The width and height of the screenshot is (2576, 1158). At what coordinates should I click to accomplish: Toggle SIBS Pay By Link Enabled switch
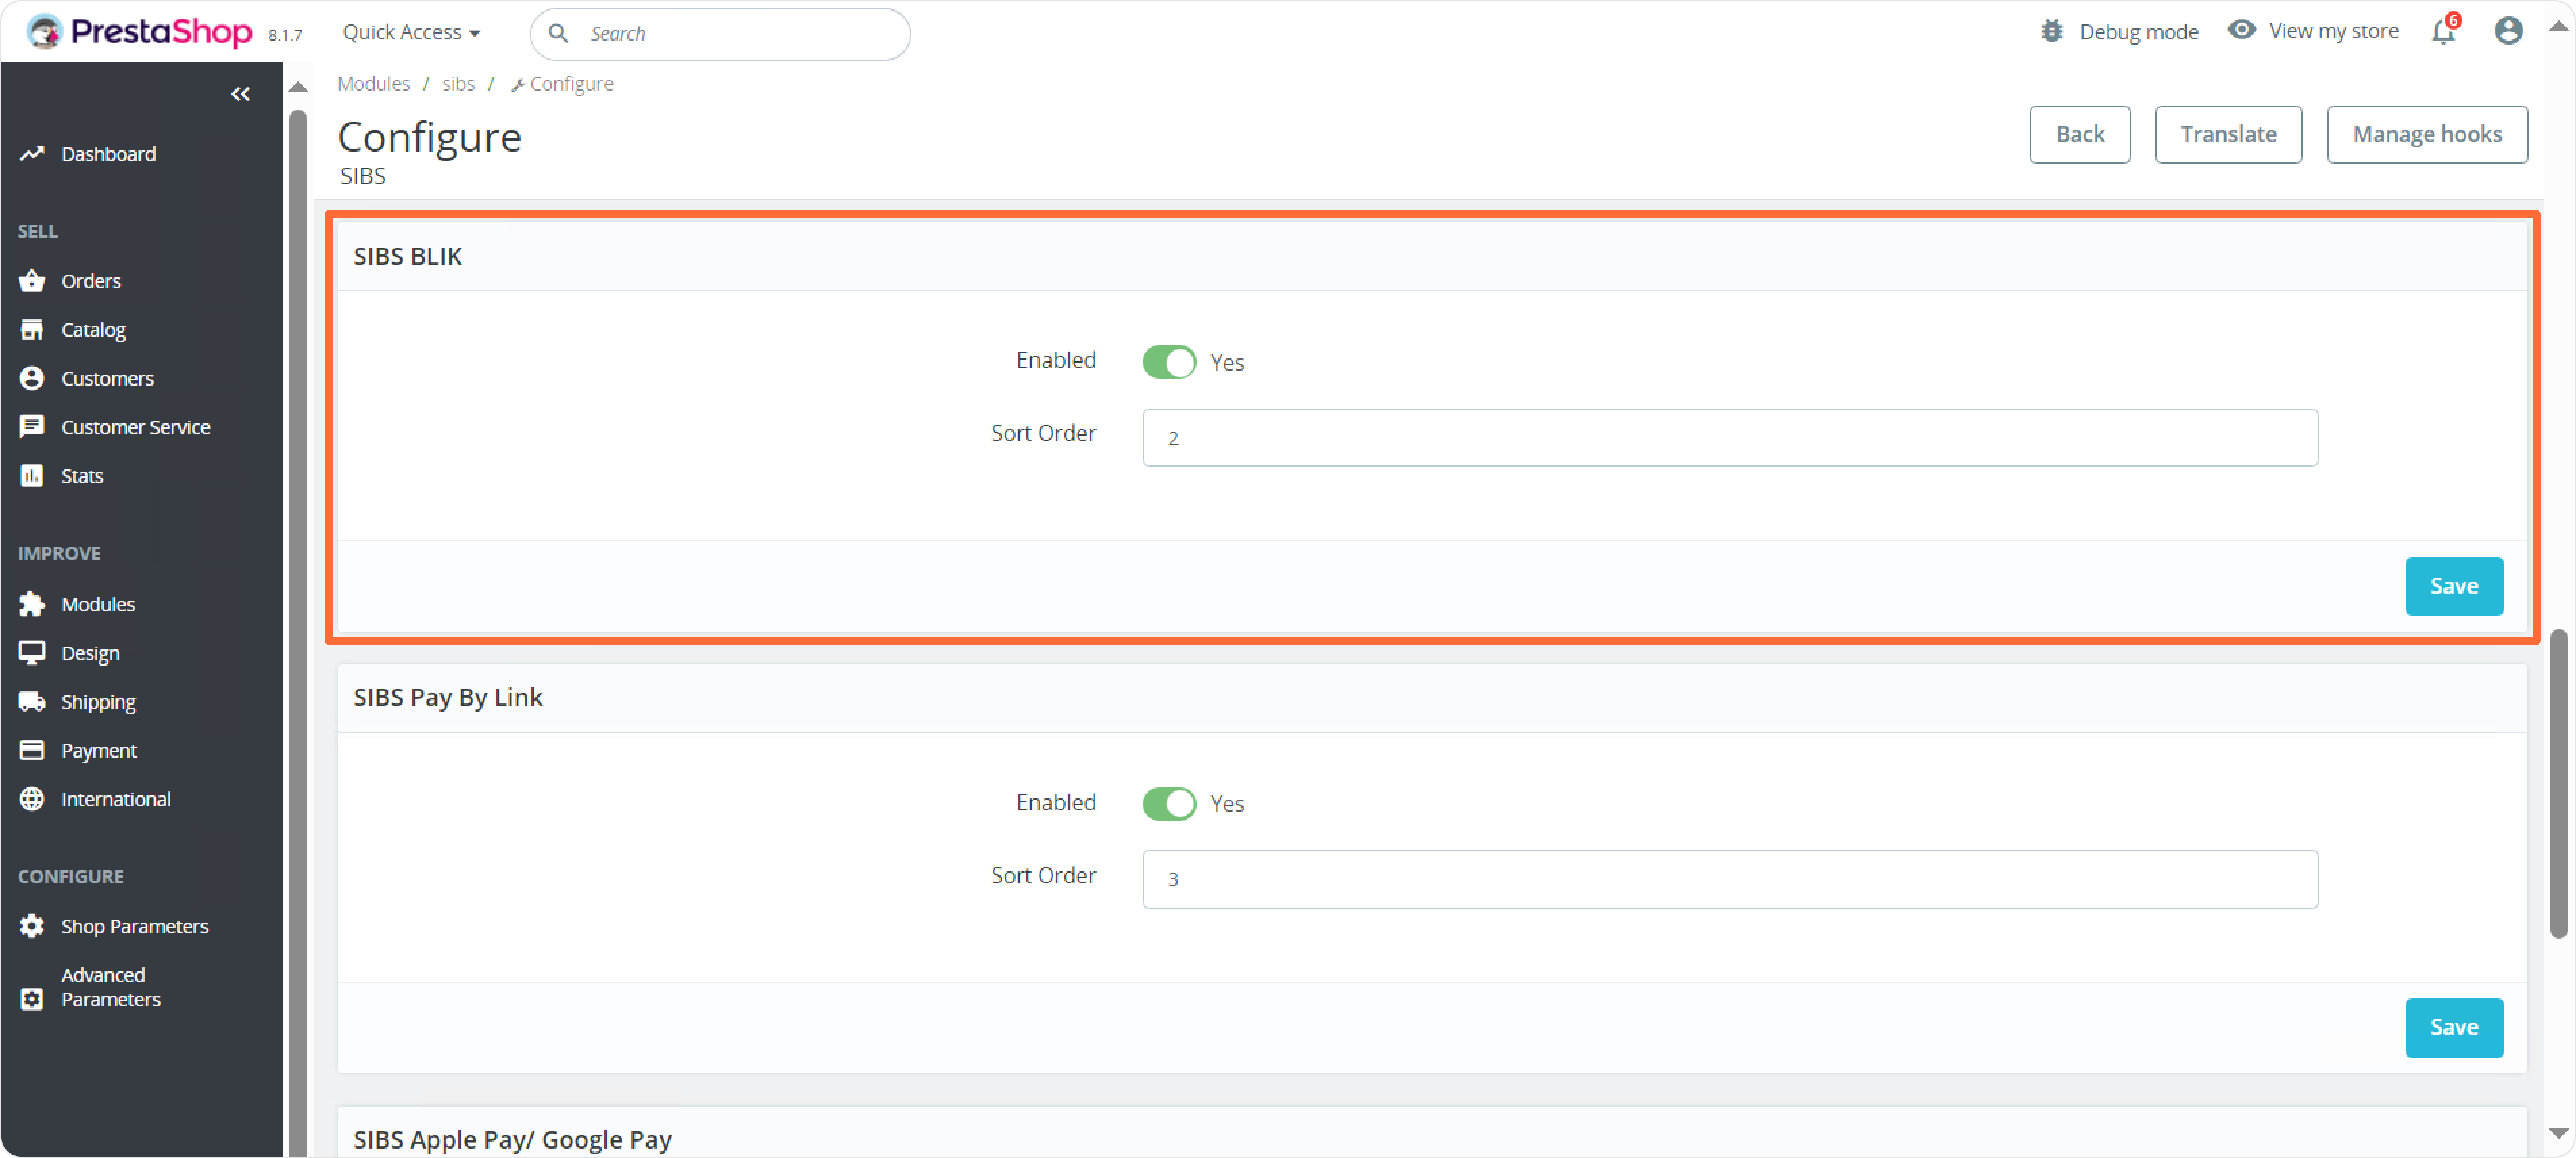[1168, 804]
